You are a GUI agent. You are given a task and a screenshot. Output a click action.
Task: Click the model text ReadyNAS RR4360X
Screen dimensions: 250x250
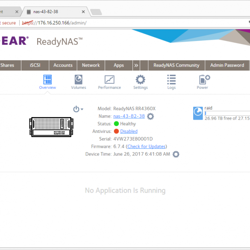(135, 109)
